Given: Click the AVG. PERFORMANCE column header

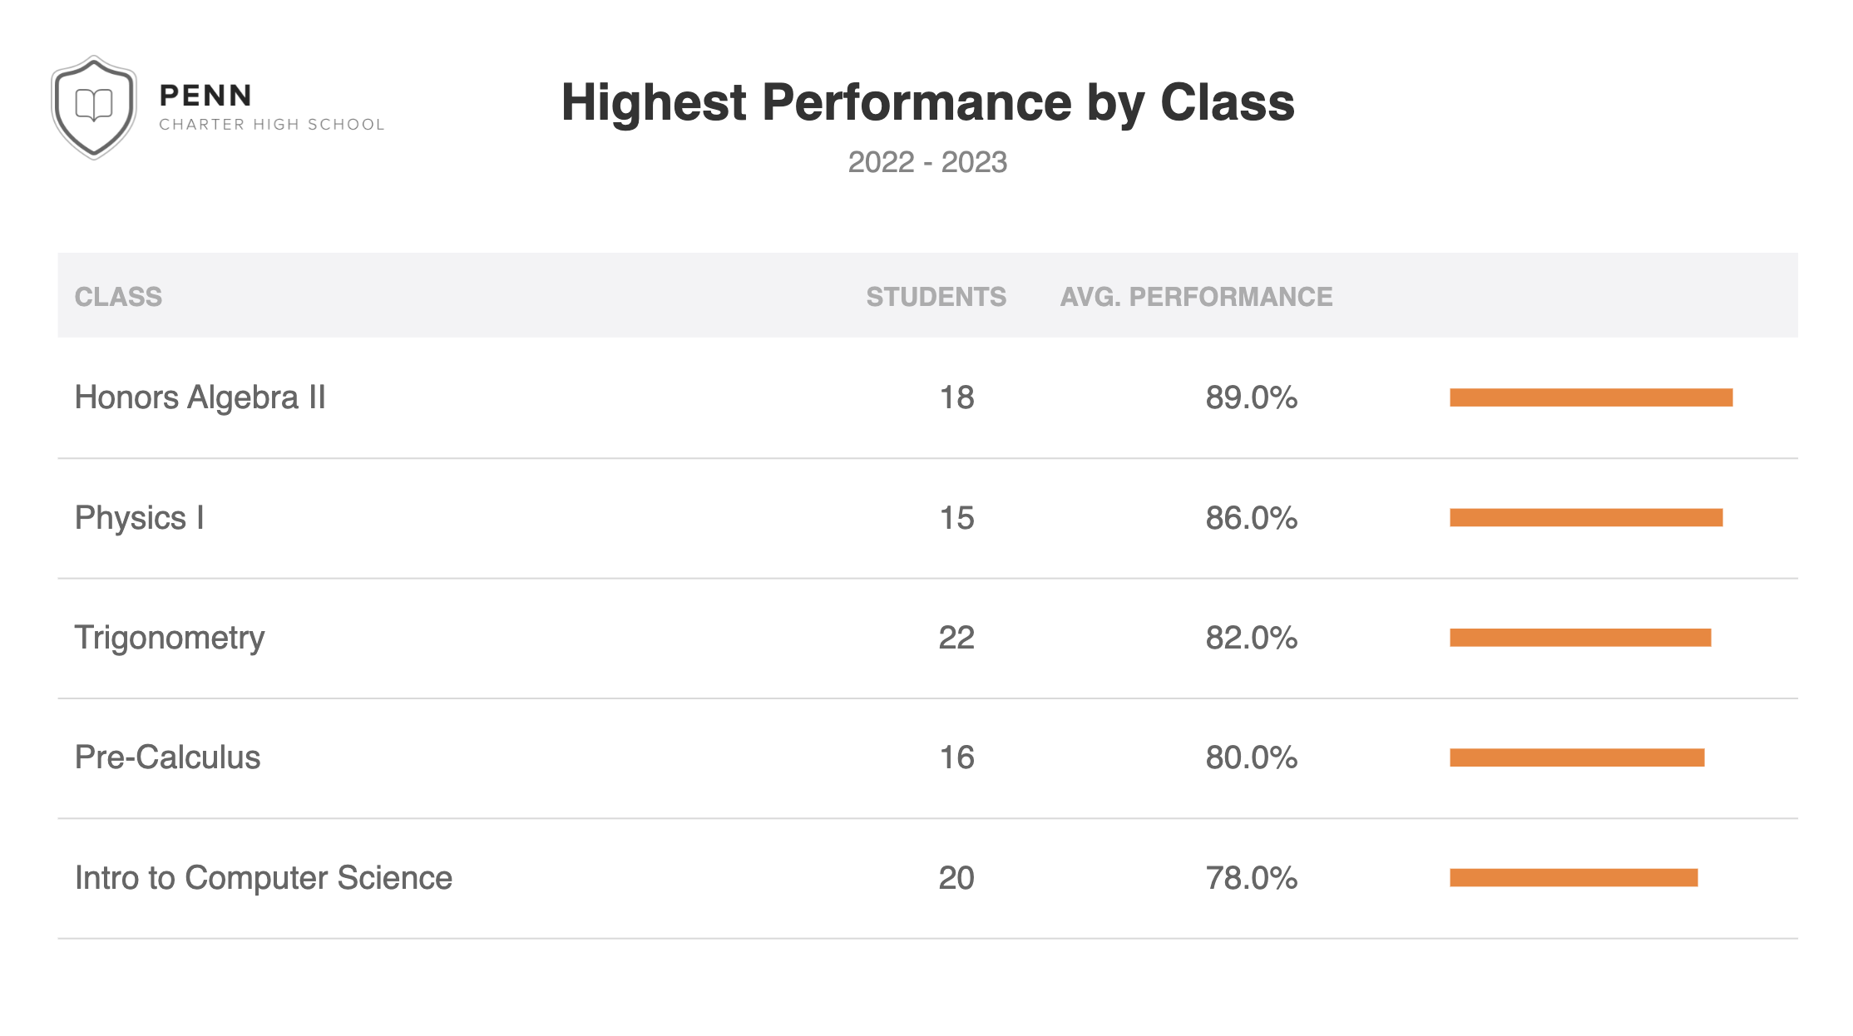Looking at the screenshot, I should [x=1195, y=297].
